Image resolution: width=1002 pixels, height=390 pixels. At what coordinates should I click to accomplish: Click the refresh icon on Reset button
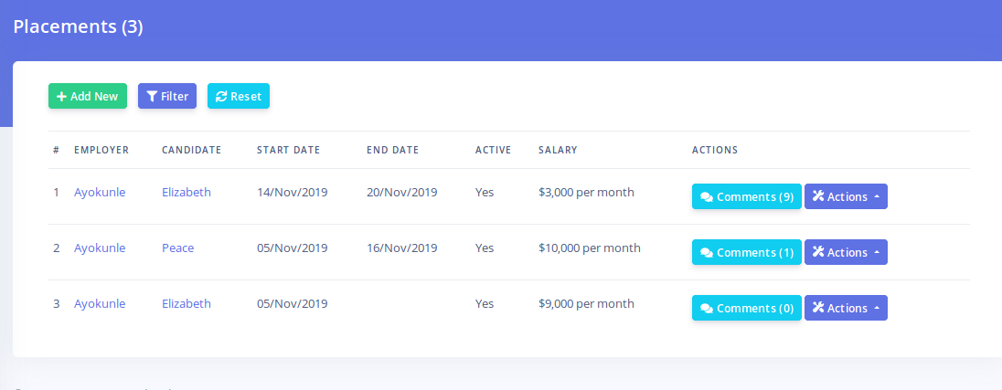click(x=221, y=97)
